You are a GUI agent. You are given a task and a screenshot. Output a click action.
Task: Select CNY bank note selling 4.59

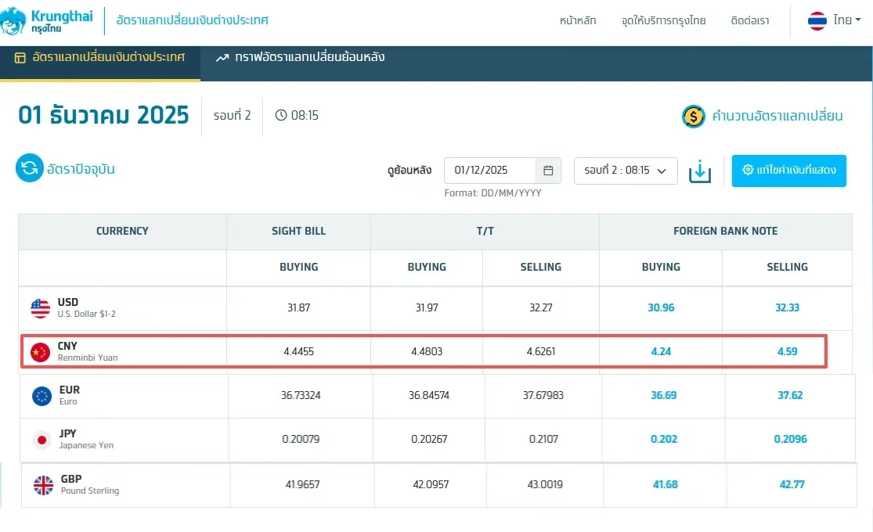(787, 352)
